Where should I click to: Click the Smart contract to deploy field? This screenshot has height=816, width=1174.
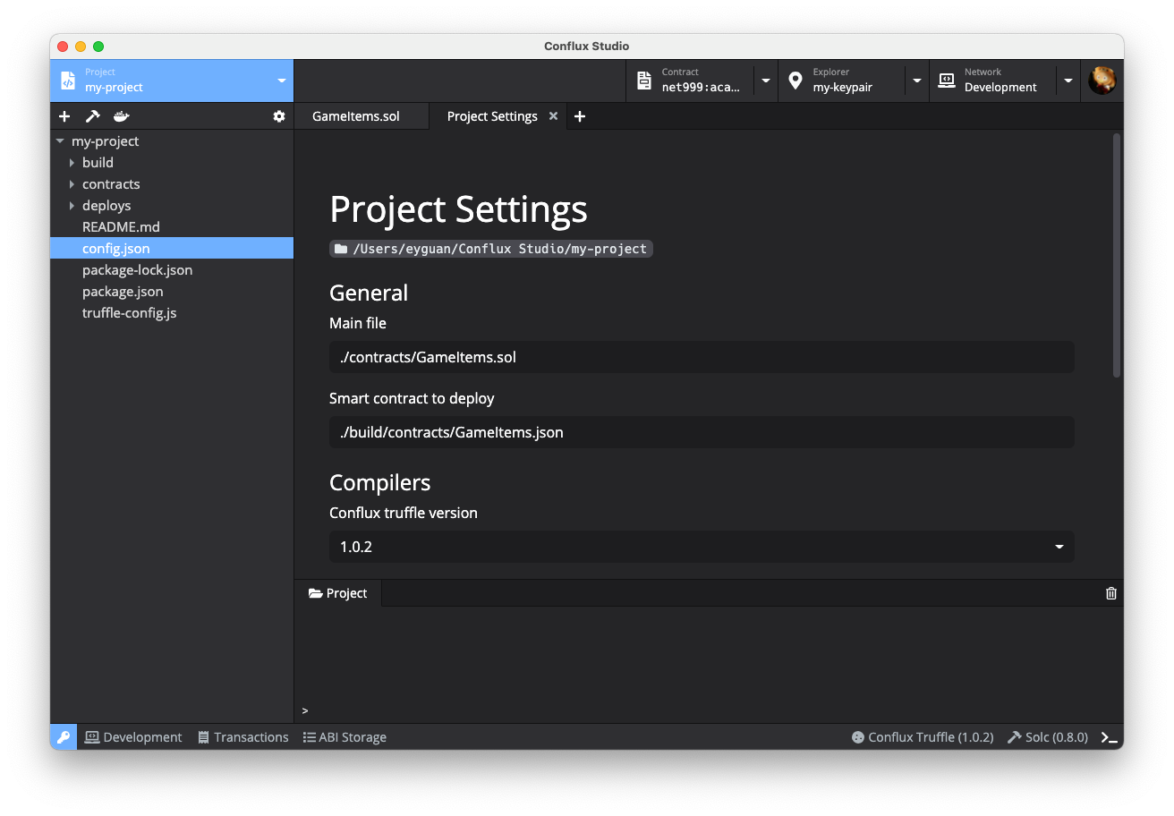702,432
